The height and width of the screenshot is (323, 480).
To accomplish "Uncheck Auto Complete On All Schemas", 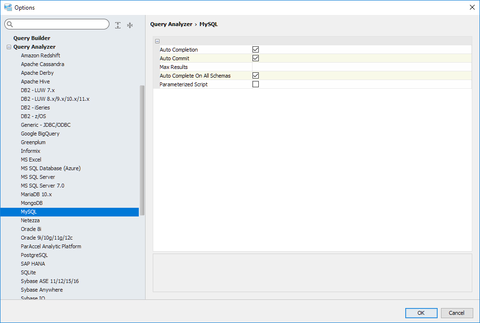I will [256, 76].
